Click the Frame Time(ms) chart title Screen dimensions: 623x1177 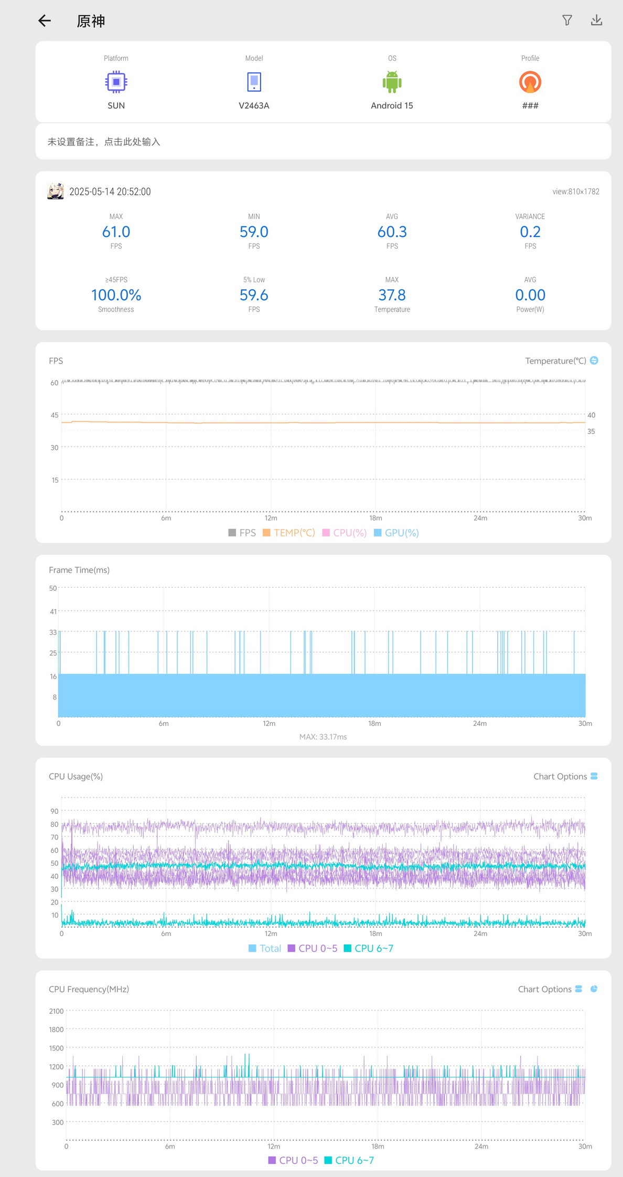(x=79, y=570)
